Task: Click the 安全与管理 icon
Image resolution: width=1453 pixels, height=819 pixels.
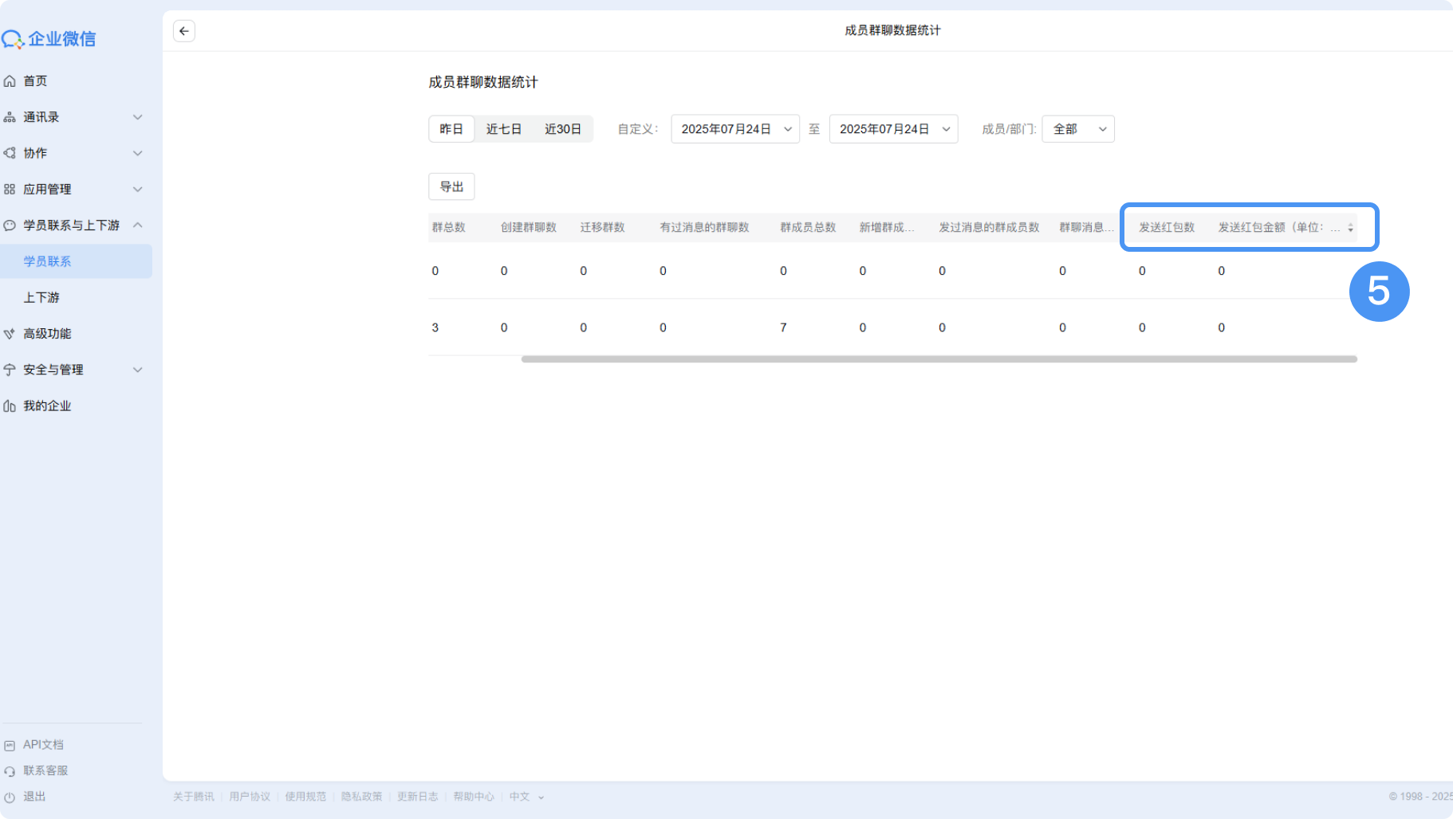Action: 10,370
